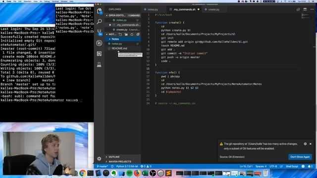Open Evernote from the Dock
This screenshot has height=178, width=317.
coord(113,173)
